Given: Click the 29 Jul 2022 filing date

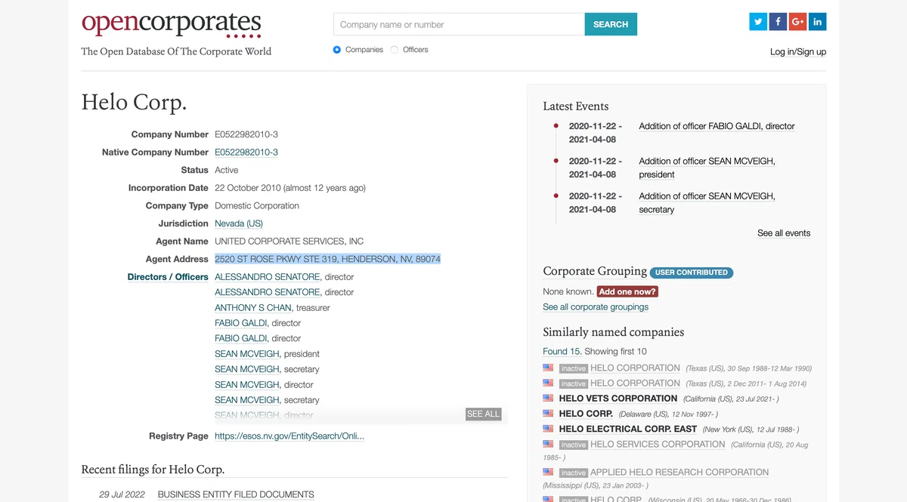Looking at the screenshot, I should [x=122, y=494].
